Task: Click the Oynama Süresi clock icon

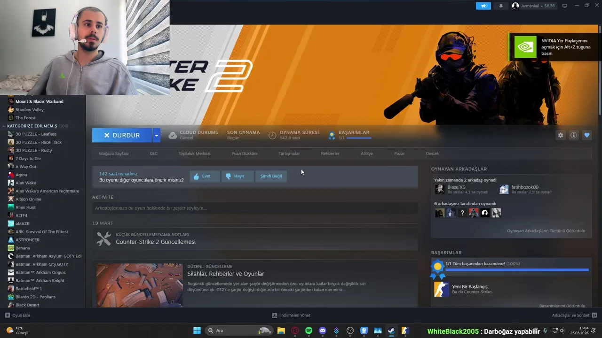Action: tap(272, 135)
